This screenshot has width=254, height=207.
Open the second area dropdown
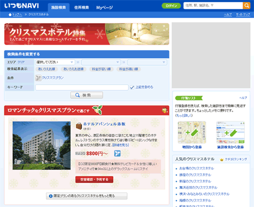tap(101, 62)
